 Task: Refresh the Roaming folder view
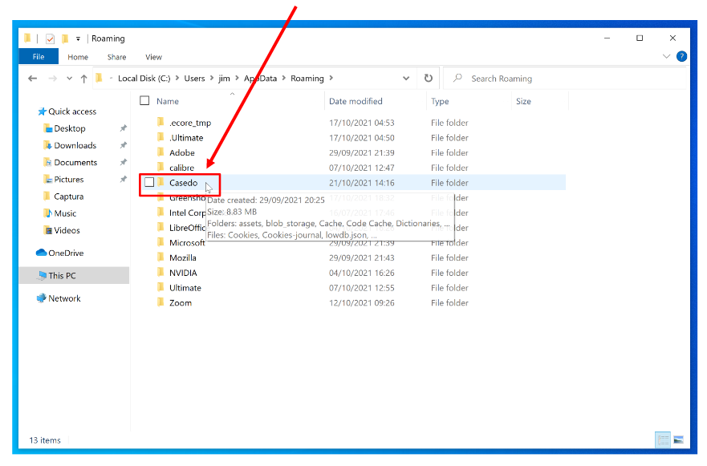click(428, 79)
